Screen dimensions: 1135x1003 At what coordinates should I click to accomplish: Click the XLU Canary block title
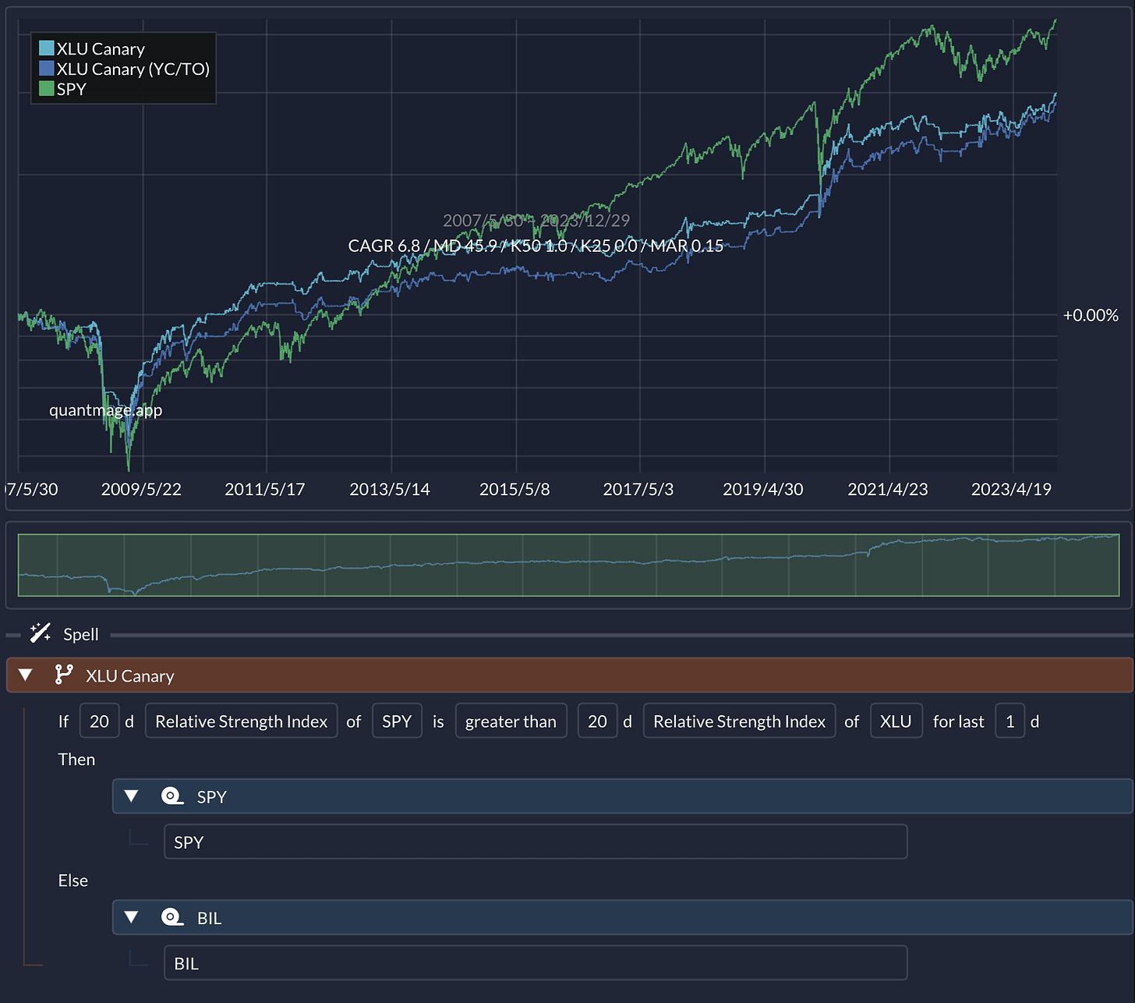pyautogui.click(x=130, y=675)
